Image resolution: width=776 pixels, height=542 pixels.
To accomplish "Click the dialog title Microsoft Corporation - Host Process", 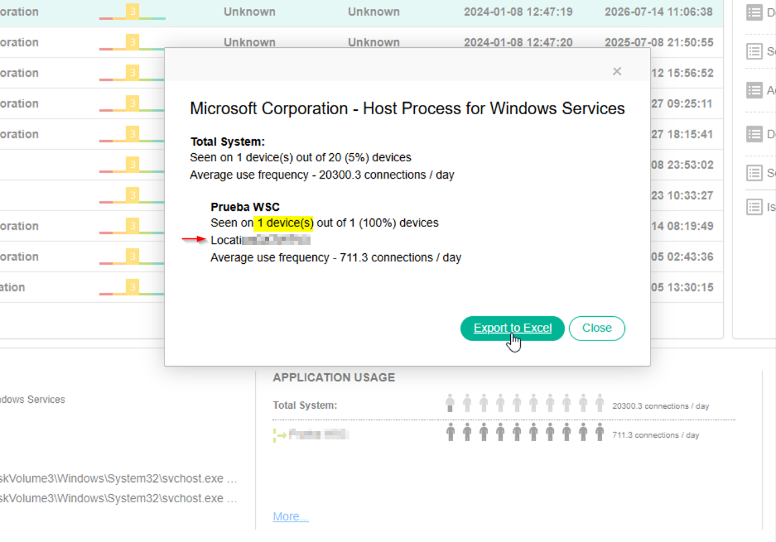I will tap(407, 108).
